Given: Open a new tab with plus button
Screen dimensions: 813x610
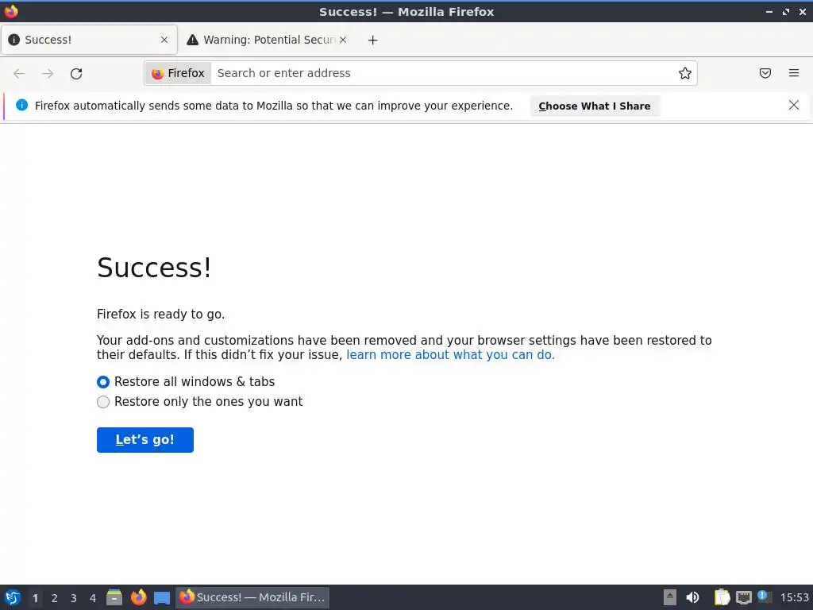Looking at the screenshot, I should tap(373, 40).
